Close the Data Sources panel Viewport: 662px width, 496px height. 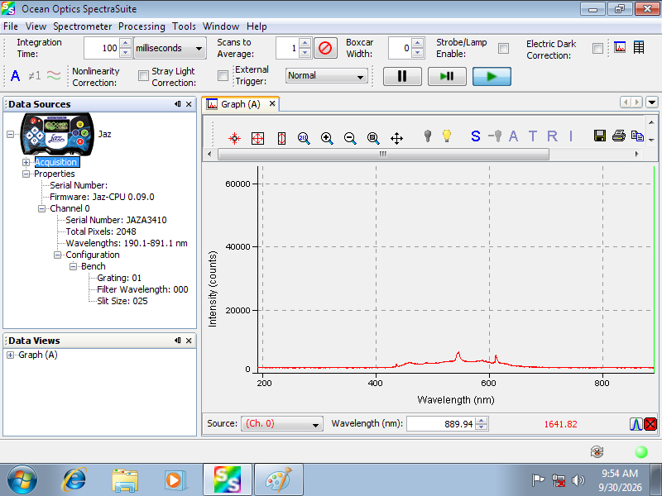pos(189,104)
